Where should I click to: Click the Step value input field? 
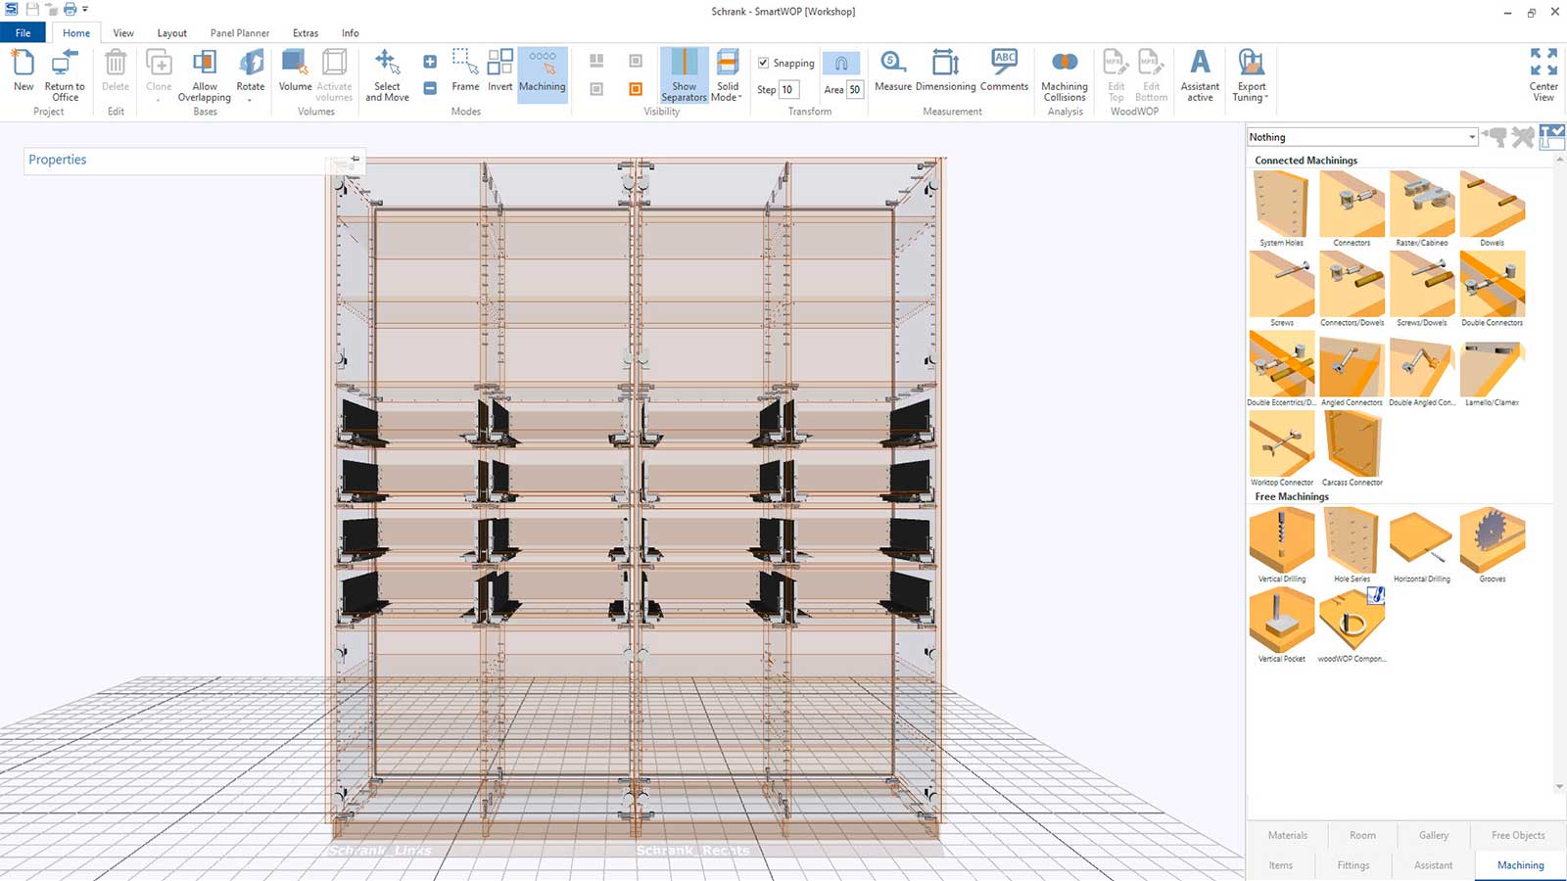pos(788,89)
